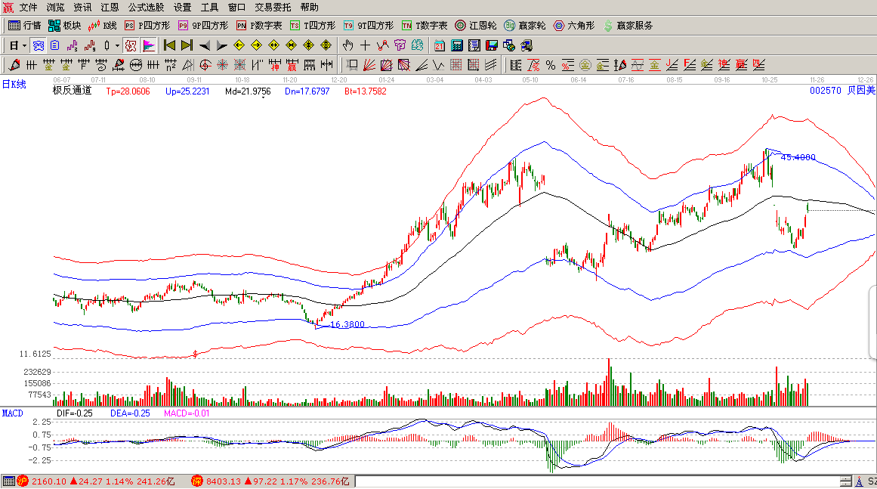Open the candlestick style dropdown arrow

click(x=116, y=45)
